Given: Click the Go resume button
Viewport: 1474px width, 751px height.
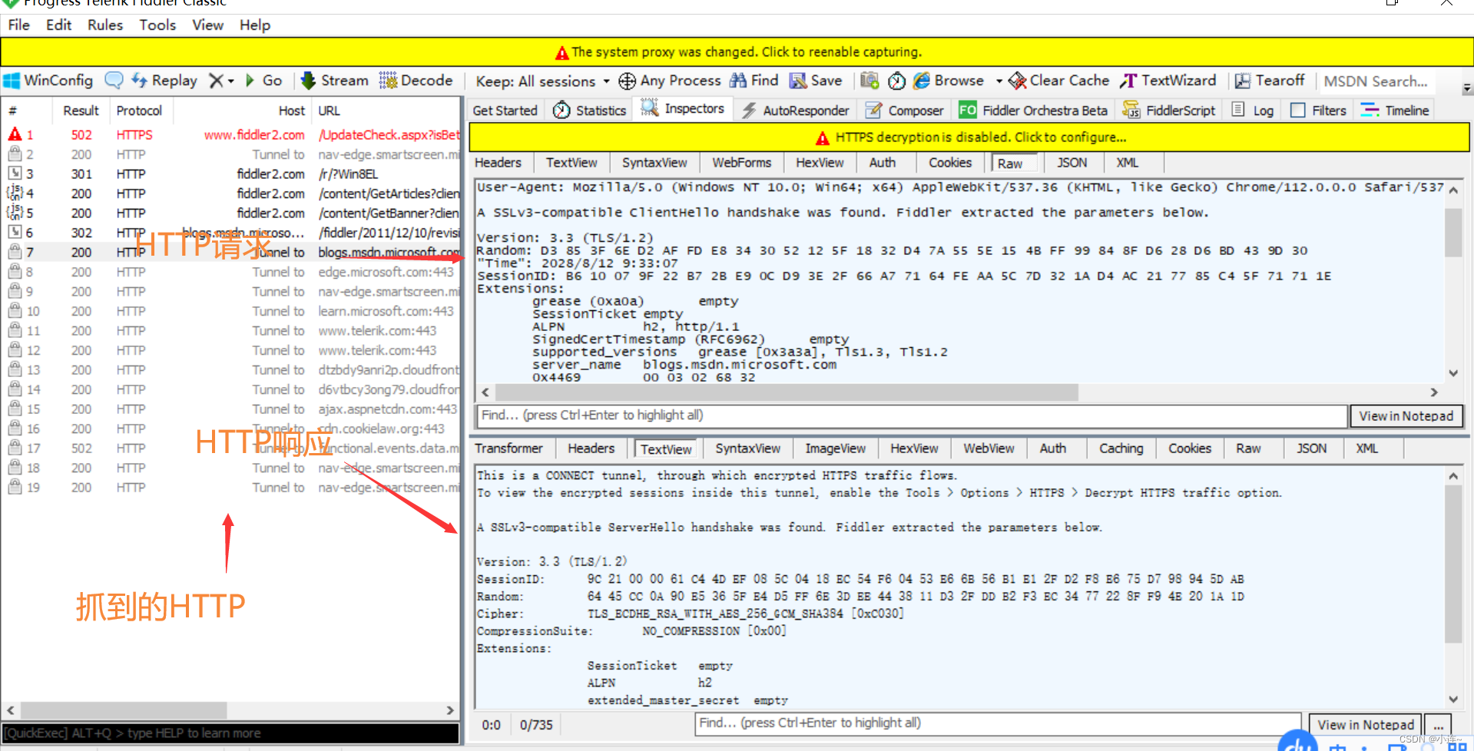Looking at the screenshot, I should click(263, 81).
